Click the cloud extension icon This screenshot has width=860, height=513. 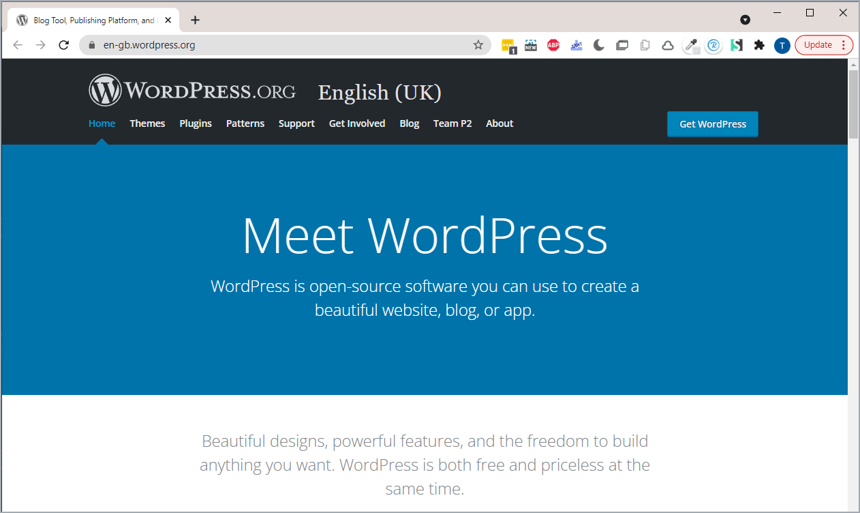[668, 45]
